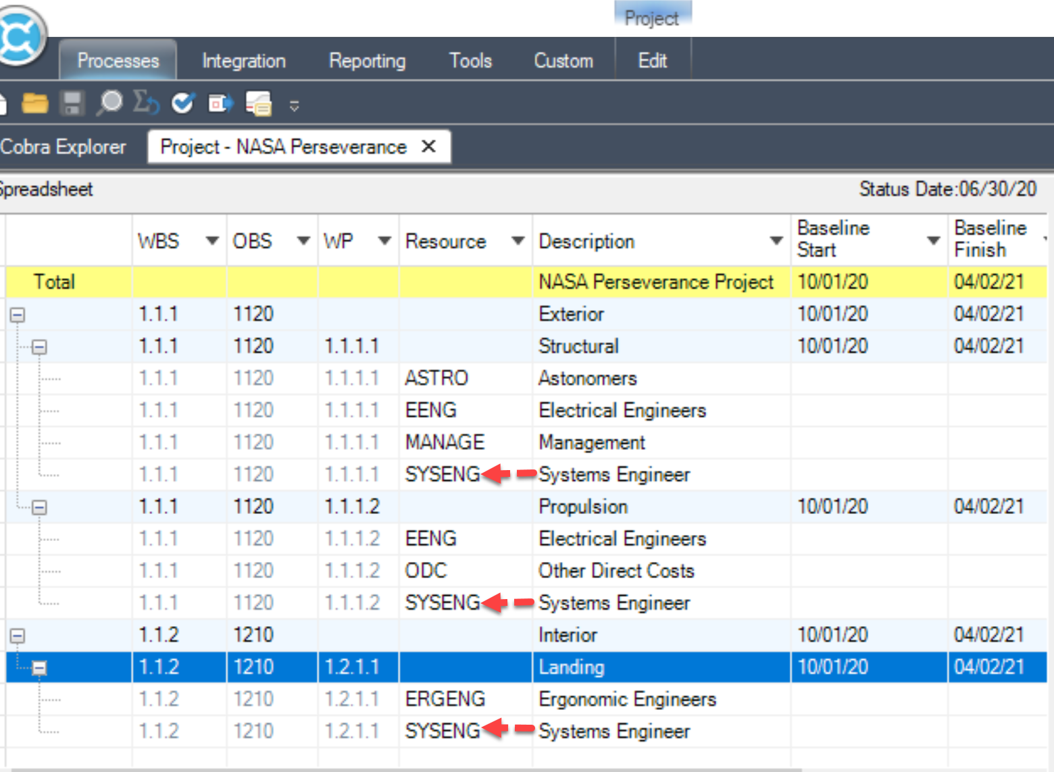This screenshot has width=1054, height=772.
Task: Click the 'NASA Perseverance Project' description cell
Action: [x=661, y=282]
